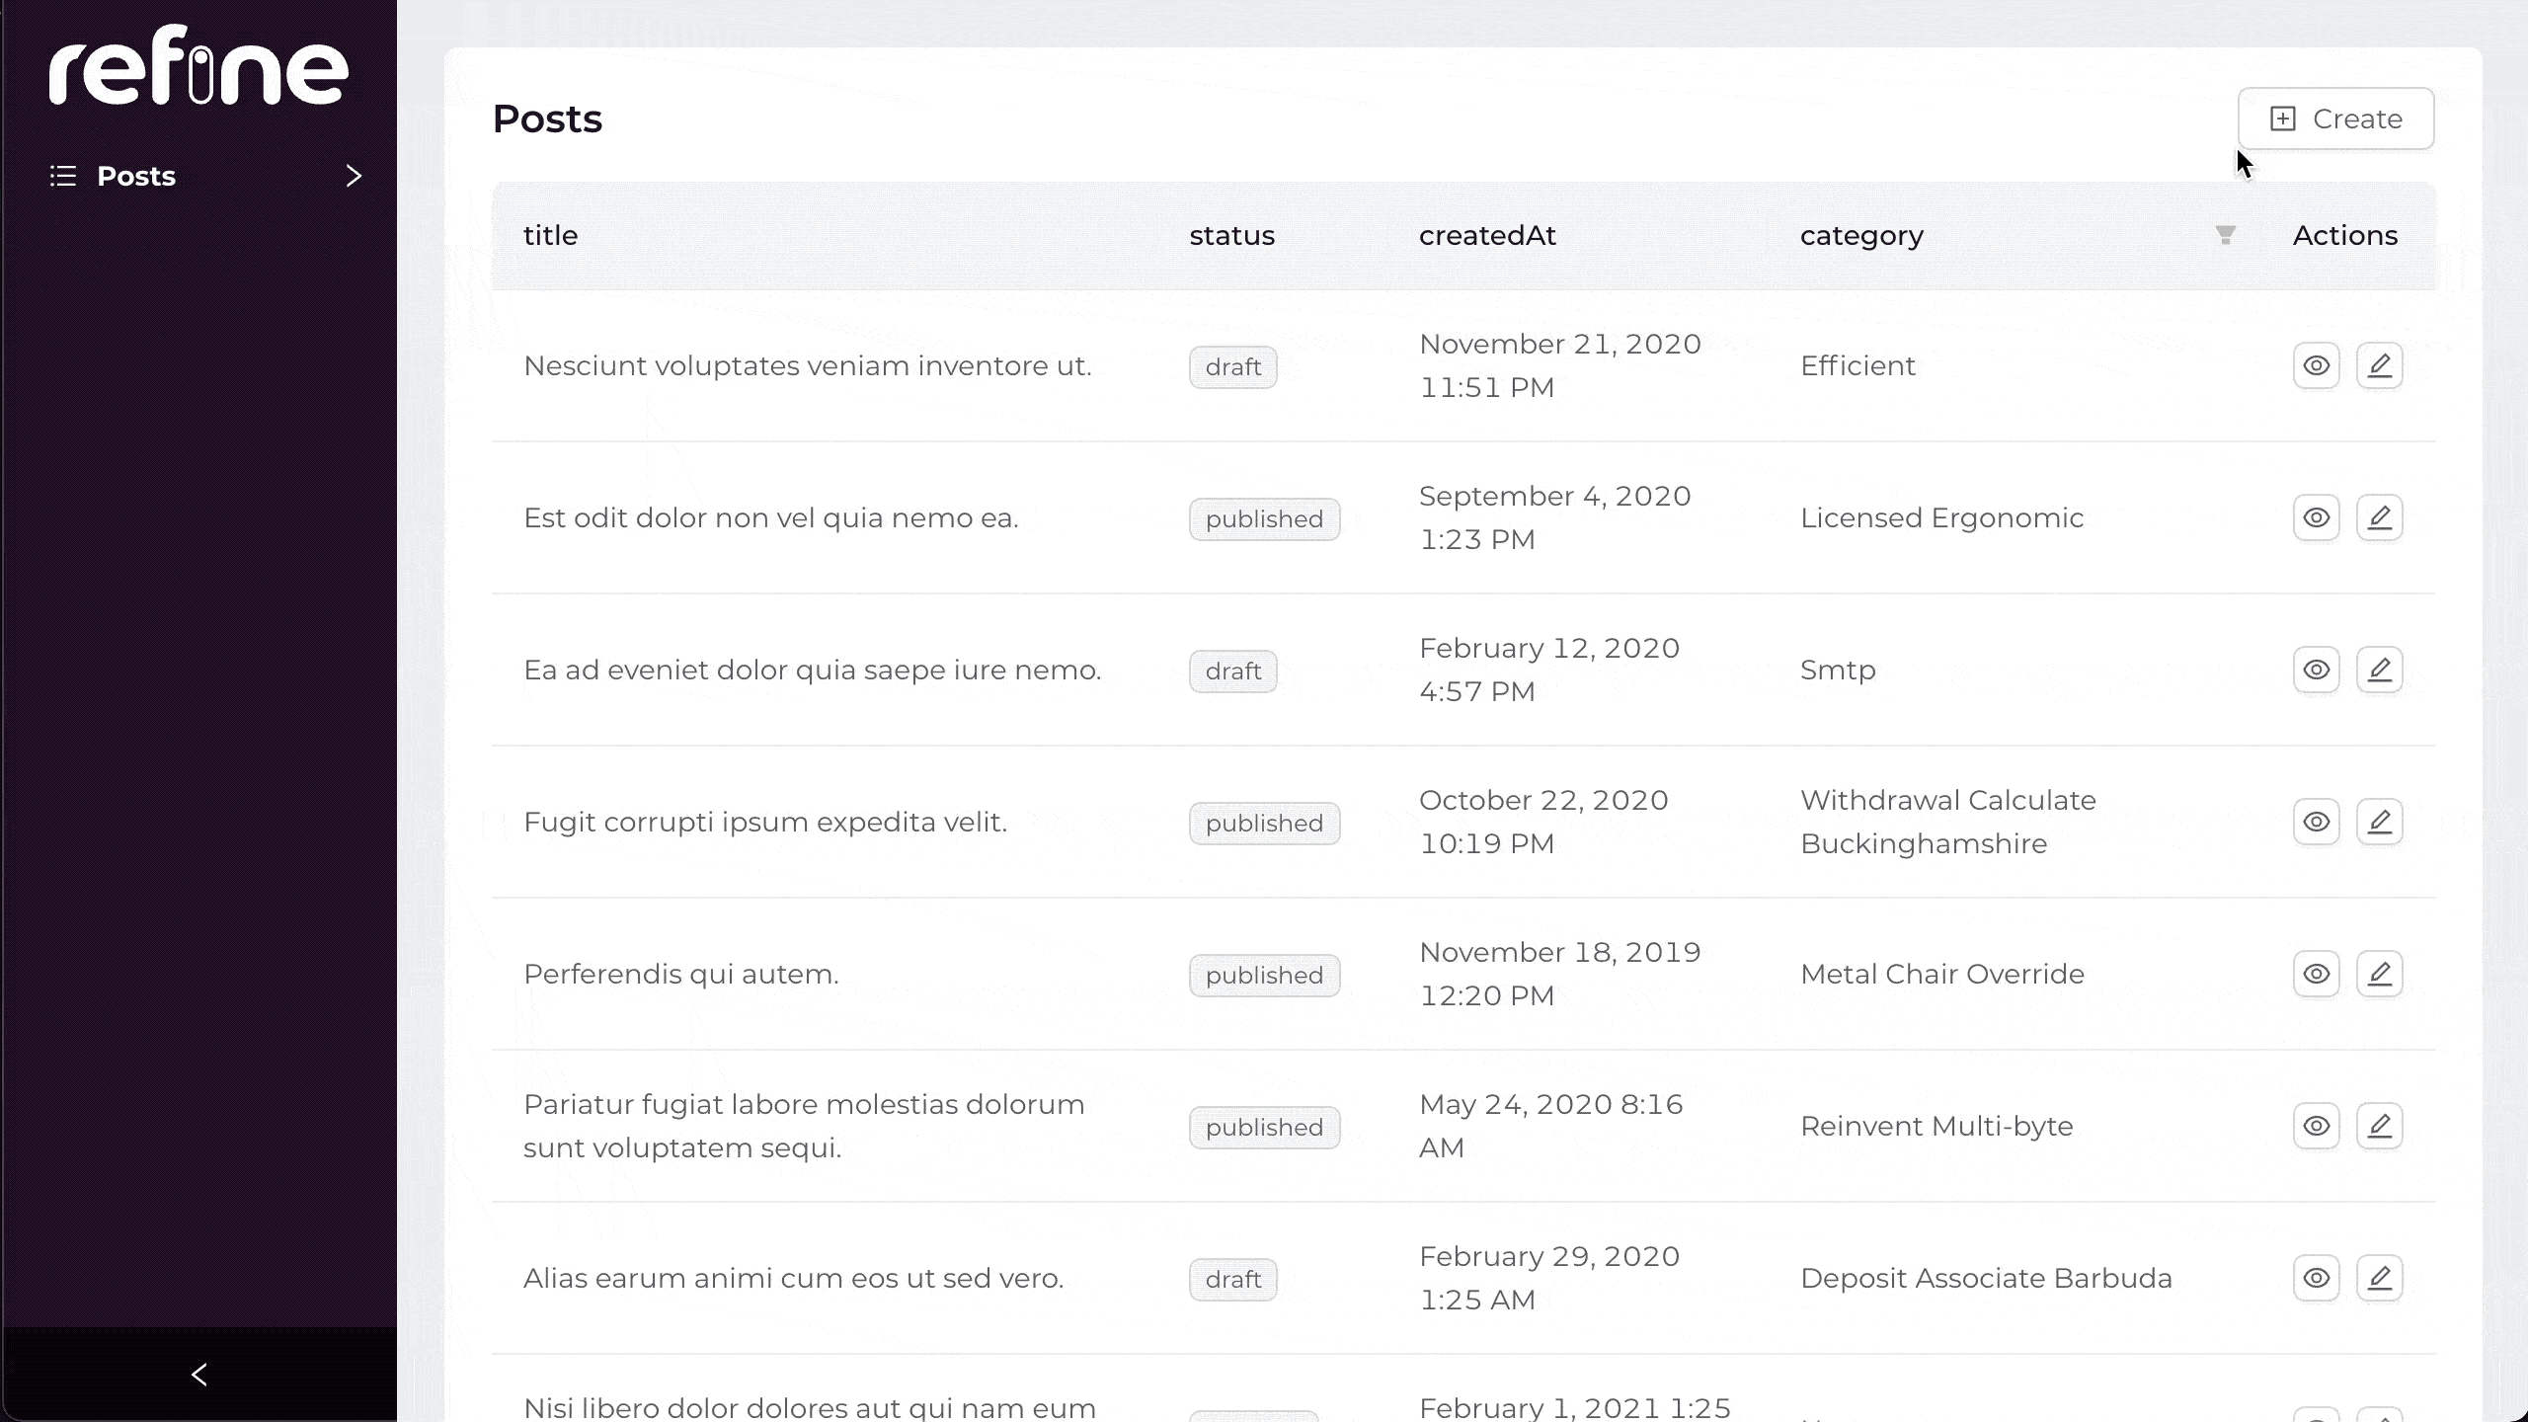The image size is (2528, 1422).
Task: Edit the "Perferendis qui autem" post
Action: tap(2382, 973)
